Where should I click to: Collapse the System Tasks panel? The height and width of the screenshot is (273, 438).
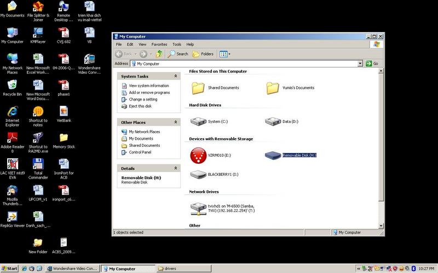(175, 76)
